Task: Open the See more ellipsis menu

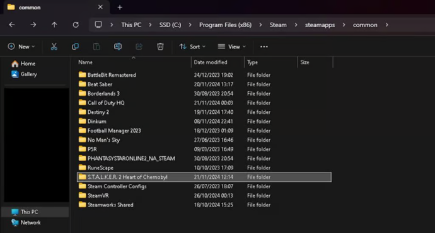Action: (x=264, y=47)
